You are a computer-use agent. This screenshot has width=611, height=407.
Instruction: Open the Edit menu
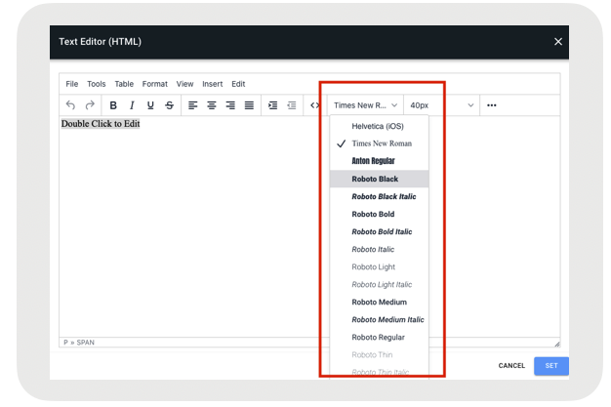(238, 84)
